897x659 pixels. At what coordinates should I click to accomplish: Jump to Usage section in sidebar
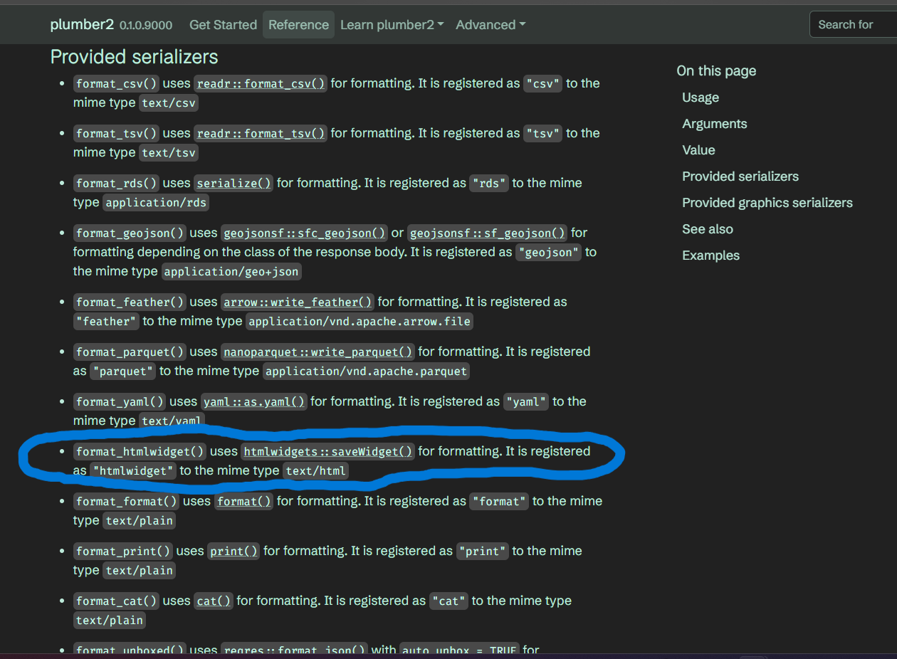click(701, 97)
